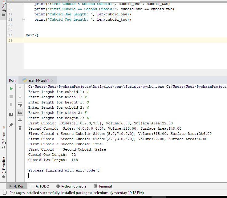Clear console with the trash icon
227x198 pixels.
[20, 128]
